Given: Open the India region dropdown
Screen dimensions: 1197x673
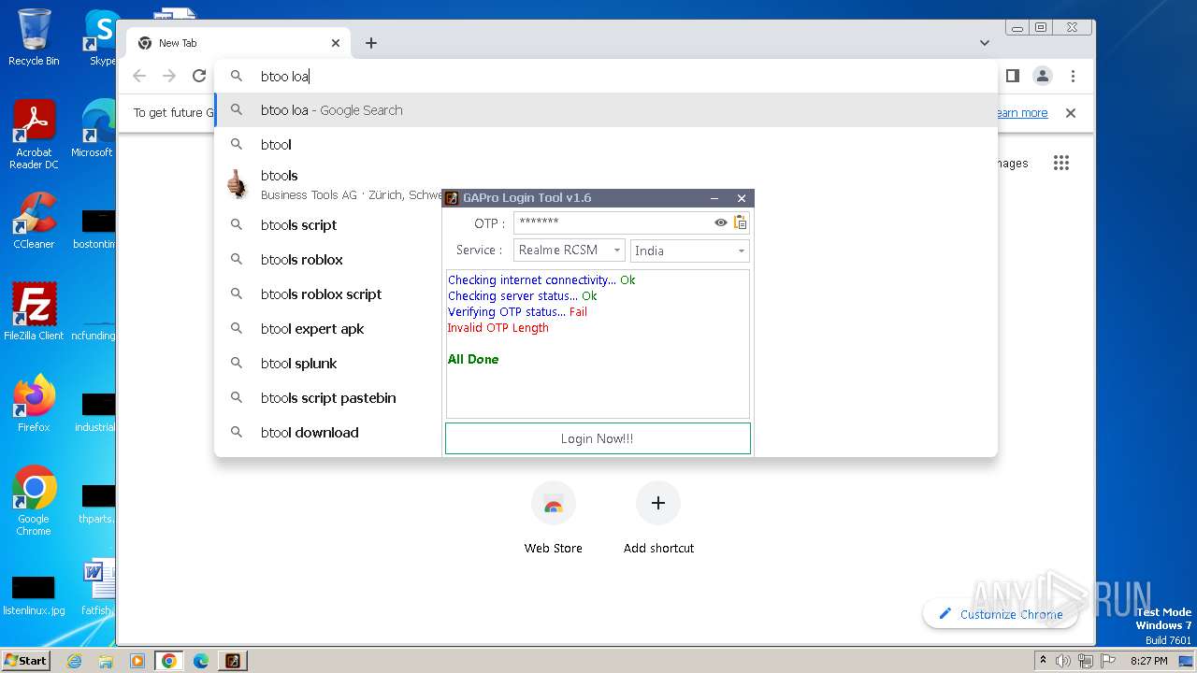Looking at the screenshot, I should [x=690, y=251].
